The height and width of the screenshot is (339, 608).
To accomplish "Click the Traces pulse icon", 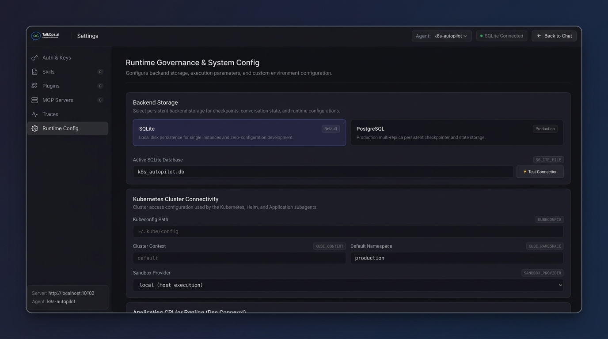I will pyautogui.click(x=34, y=114).
